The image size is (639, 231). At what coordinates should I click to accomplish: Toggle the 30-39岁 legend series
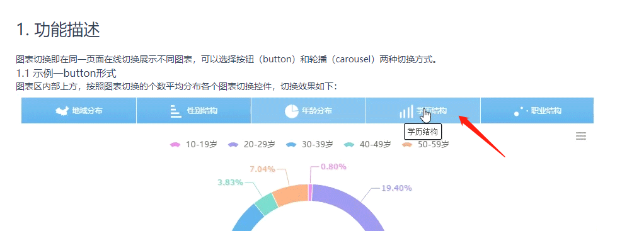(309, 144)
